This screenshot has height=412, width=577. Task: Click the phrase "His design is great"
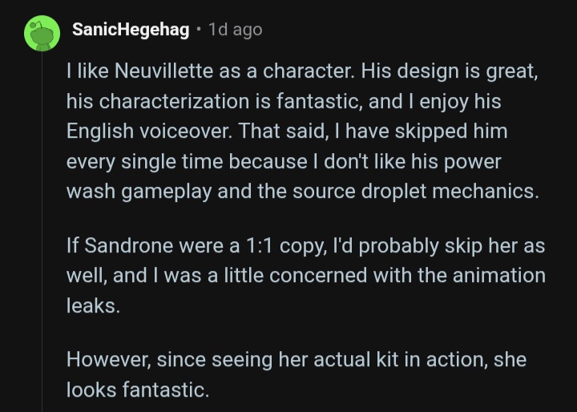449,71
